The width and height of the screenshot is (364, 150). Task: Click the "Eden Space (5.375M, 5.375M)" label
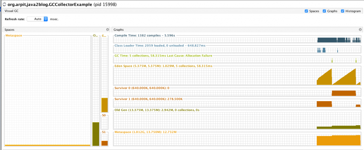tap(137, 66)
